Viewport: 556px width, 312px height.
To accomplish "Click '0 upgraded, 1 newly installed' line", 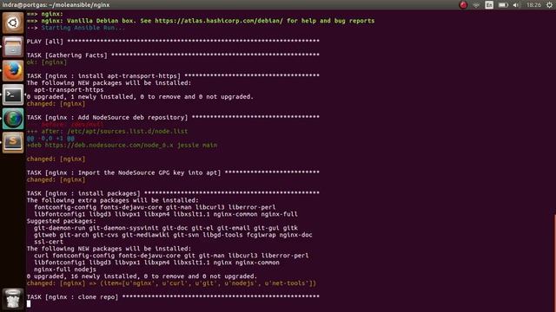I will (140, 96).
